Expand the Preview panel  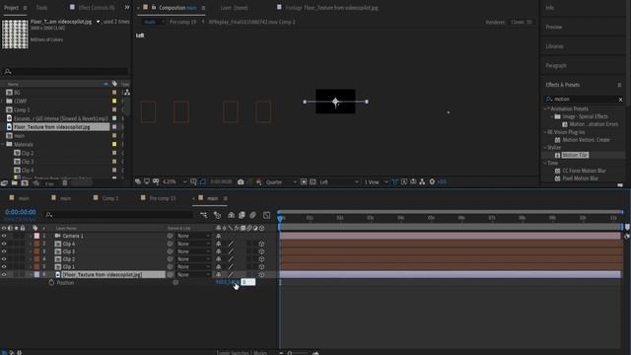click(x=554, y=27)
